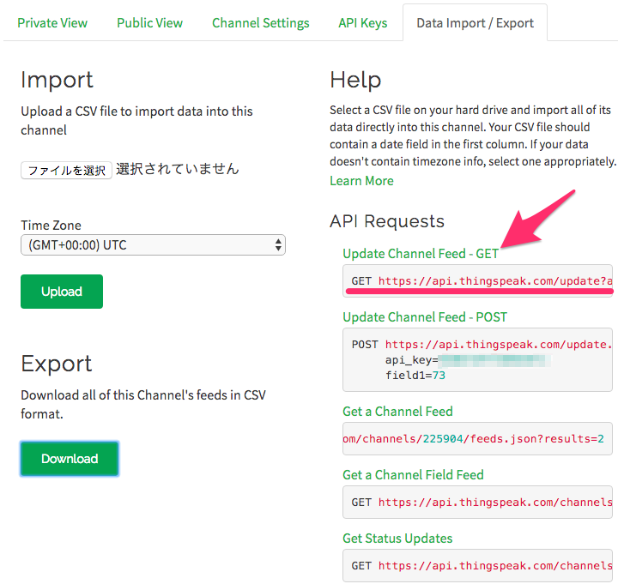This screenshot has width=618, height=584.
Task: Click the blurred api_key value
Action: tap(494, 360)
